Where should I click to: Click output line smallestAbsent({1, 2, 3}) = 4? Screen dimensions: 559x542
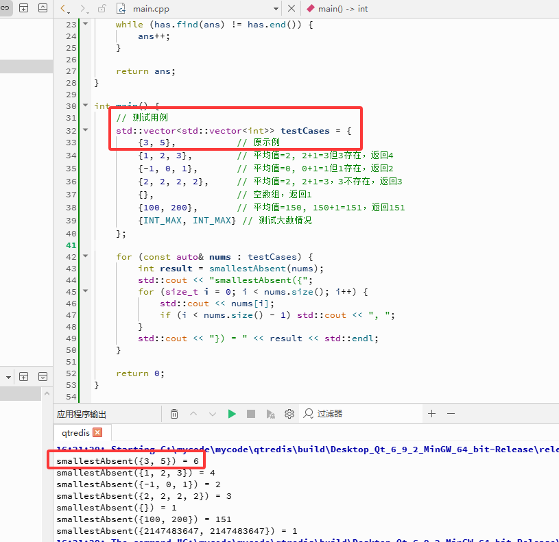(136, 473)
